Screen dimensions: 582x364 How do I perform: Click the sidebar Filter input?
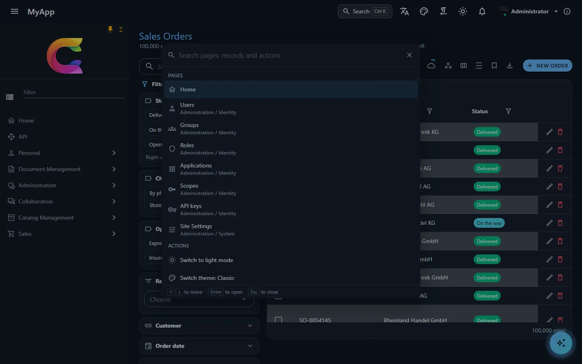[74, 92]
